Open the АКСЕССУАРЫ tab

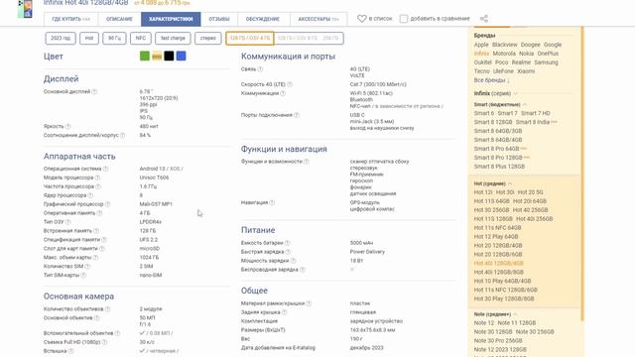[x=318, y=19]
